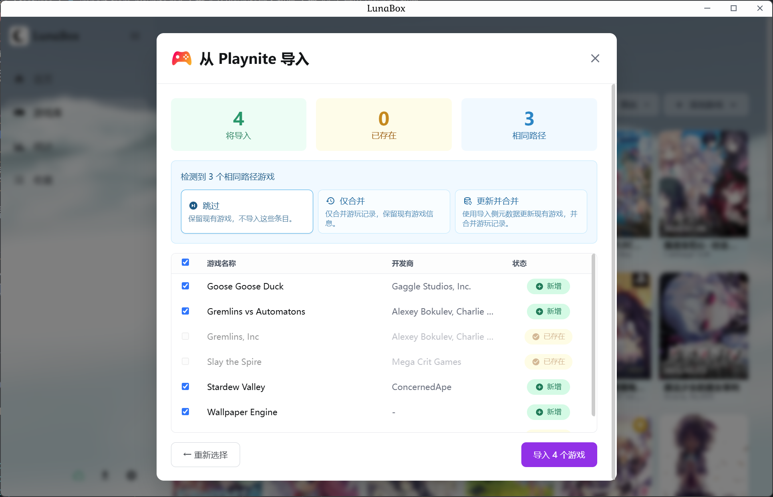
Task: Click the disabled Gremlins, Inc checkbox
Action: [x=185, y=336]
